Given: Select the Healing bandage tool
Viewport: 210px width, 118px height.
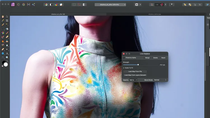Looking at the screenshot, I should [x=3, y=49].
